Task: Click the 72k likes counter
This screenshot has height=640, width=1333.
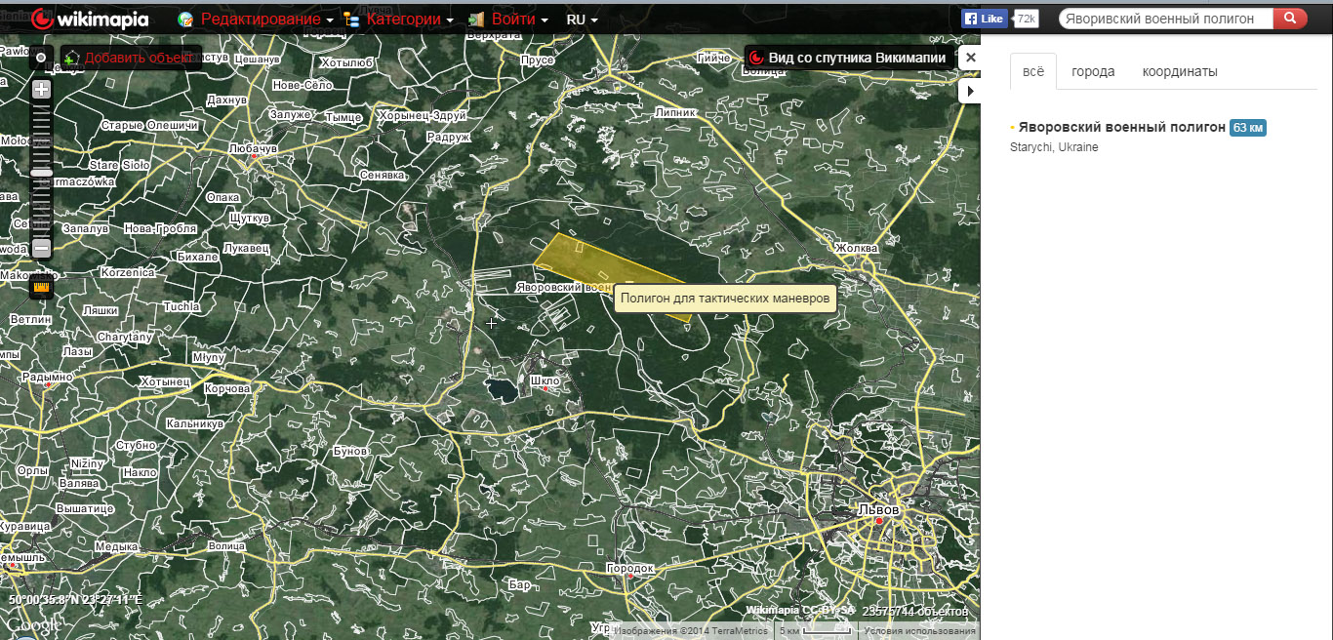Action: tap(1027, 19)
